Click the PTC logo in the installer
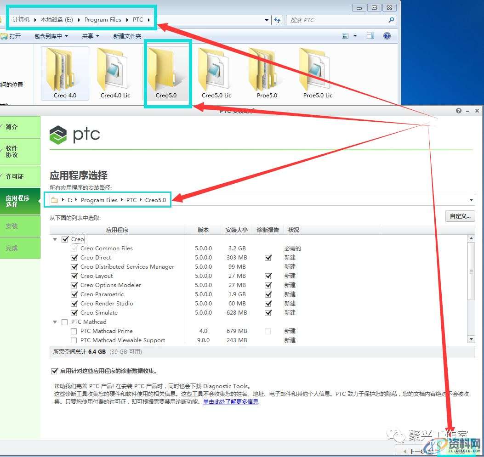The image size is (484, 457). (x=74, y=134)
